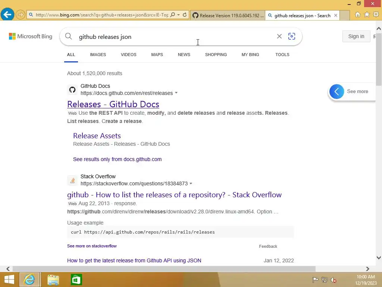
Task: Open visual search camera icon
Action: coord(292,36)
